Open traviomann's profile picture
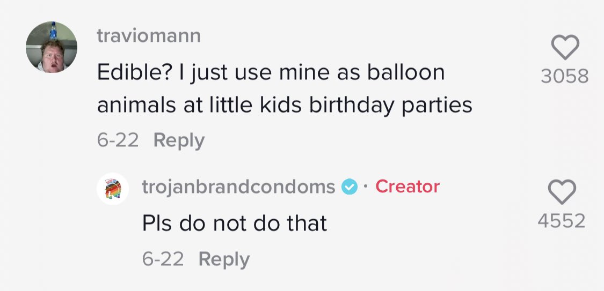 click(x=52, y=47)
